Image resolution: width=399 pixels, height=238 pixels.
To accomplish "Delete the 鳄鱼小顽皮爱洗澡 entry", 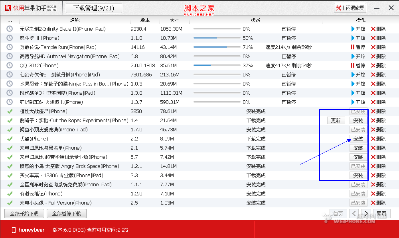I will pyautogui.click(x=378, y=130).
